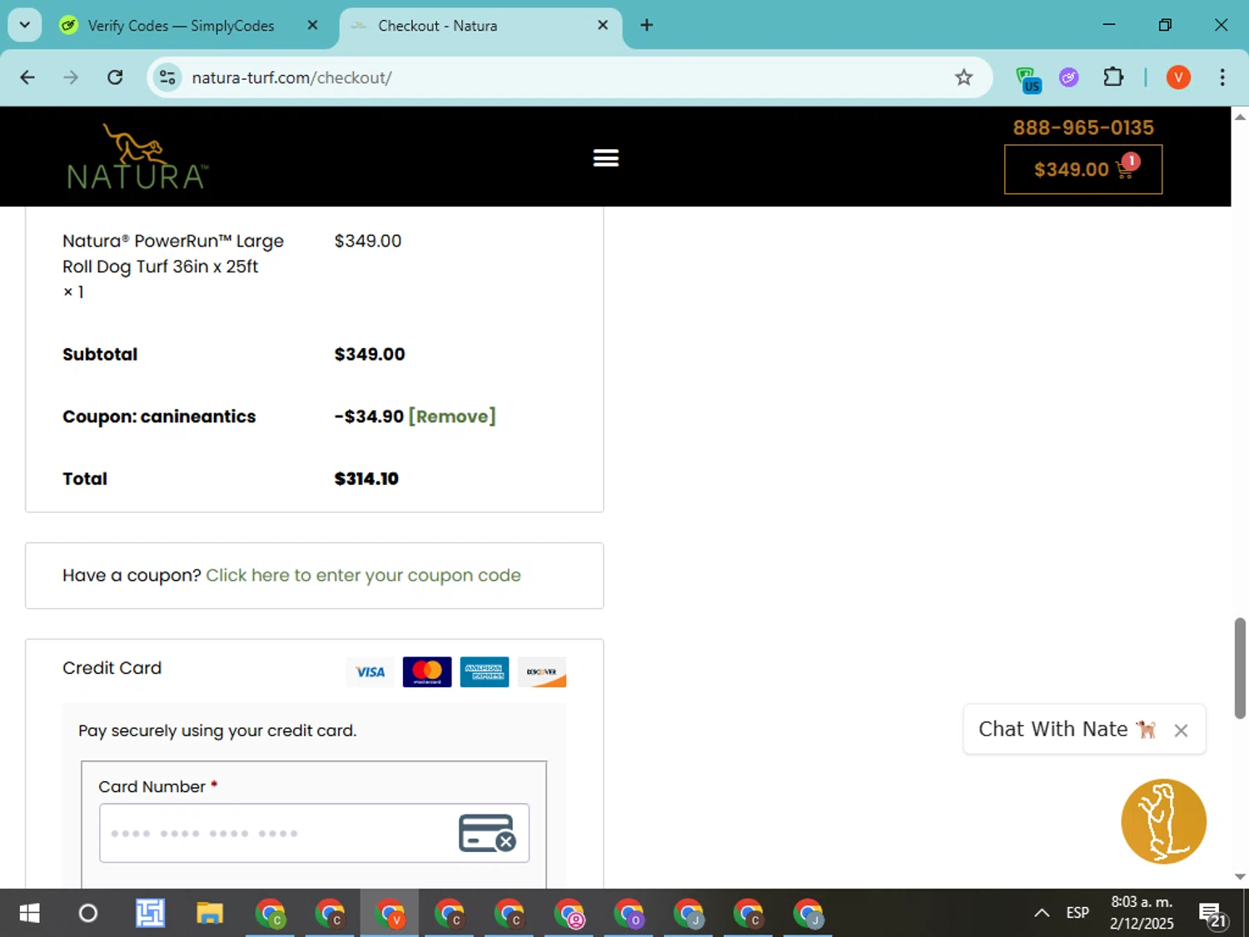The image size is (1249, 937).
Task: Open the hamburger navigation menu
Action: point(605,157)
